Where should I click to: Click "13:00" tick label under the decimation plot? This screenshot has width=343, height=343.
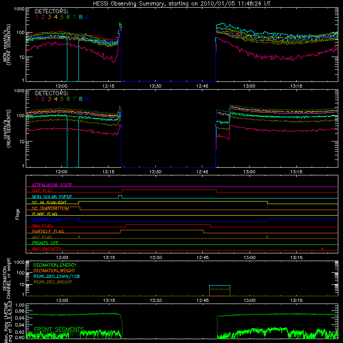click(x=250, y=301)
